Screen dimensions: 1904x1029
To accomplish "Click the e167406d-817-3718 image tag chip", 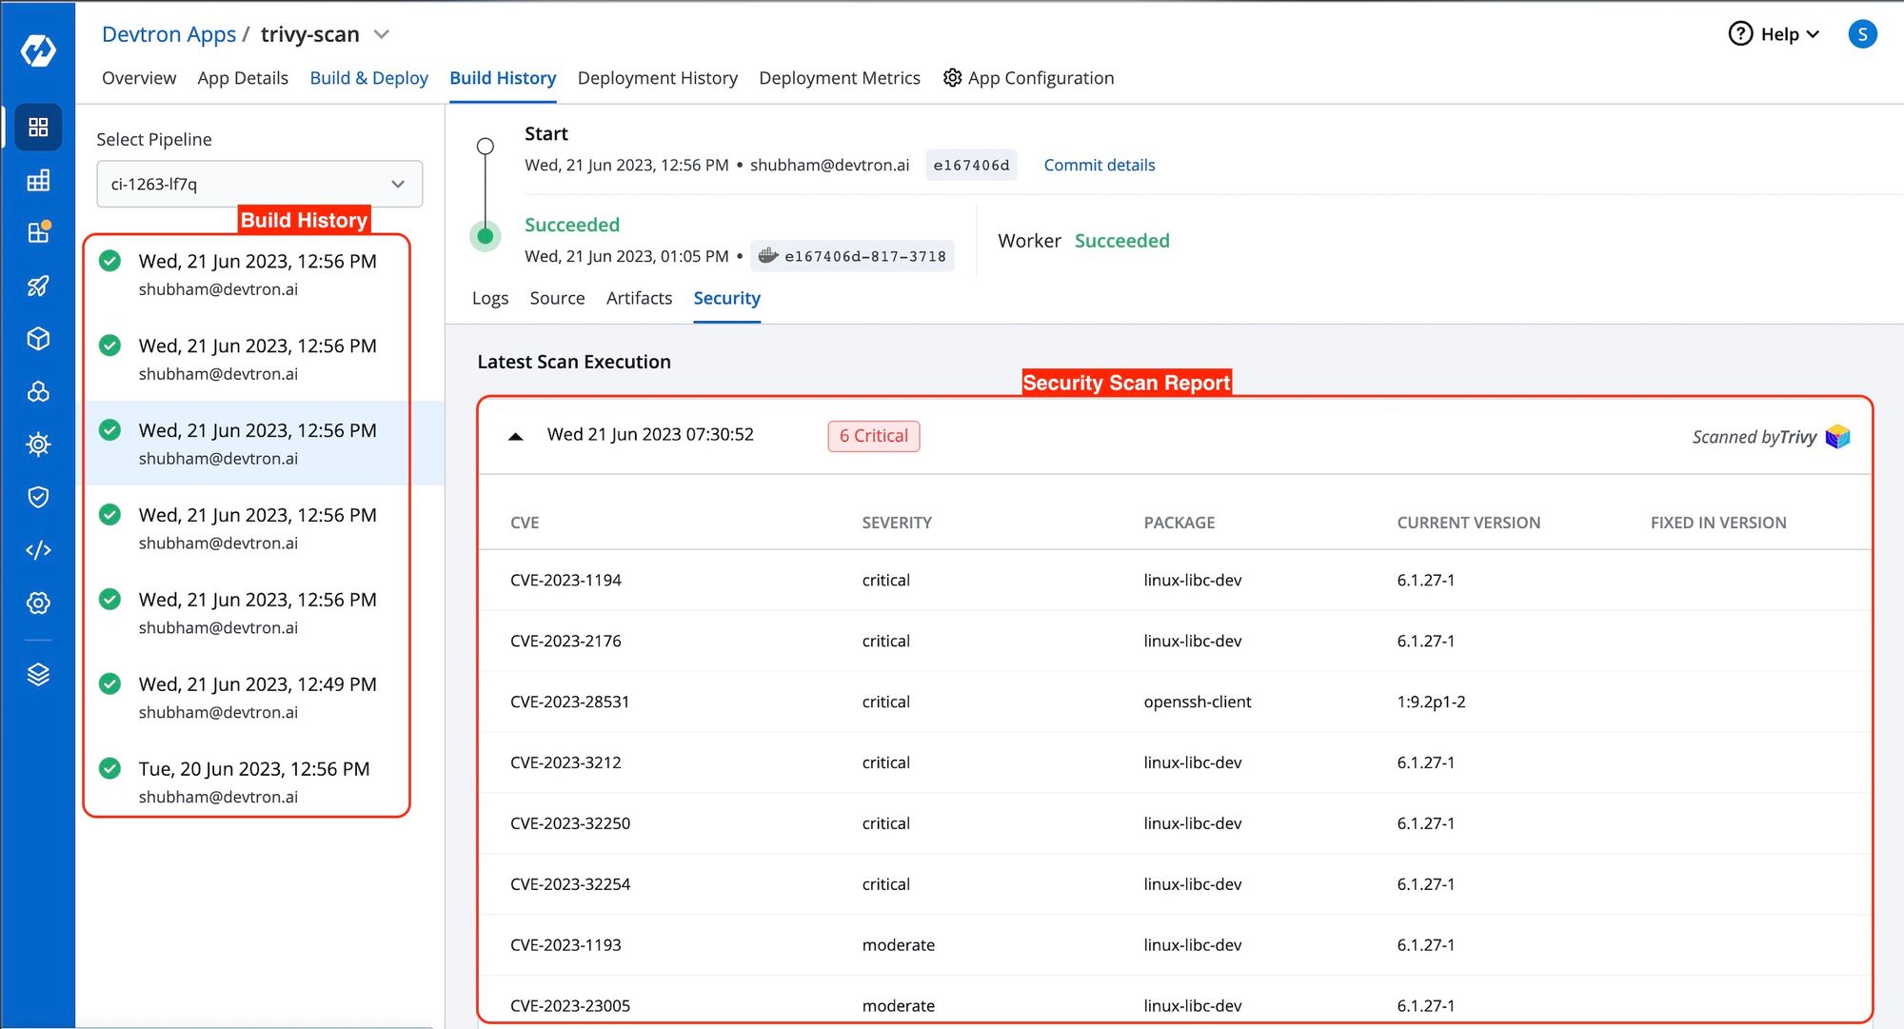I will (852, 256).
